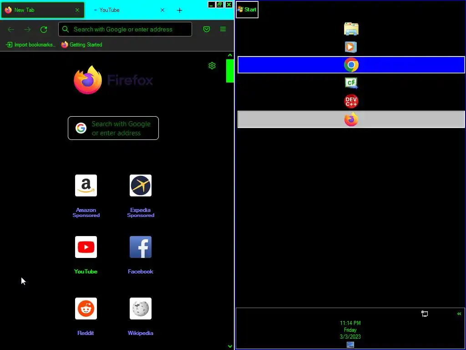
Task: Switch to the New Tab tab
Action: point(42,10)
